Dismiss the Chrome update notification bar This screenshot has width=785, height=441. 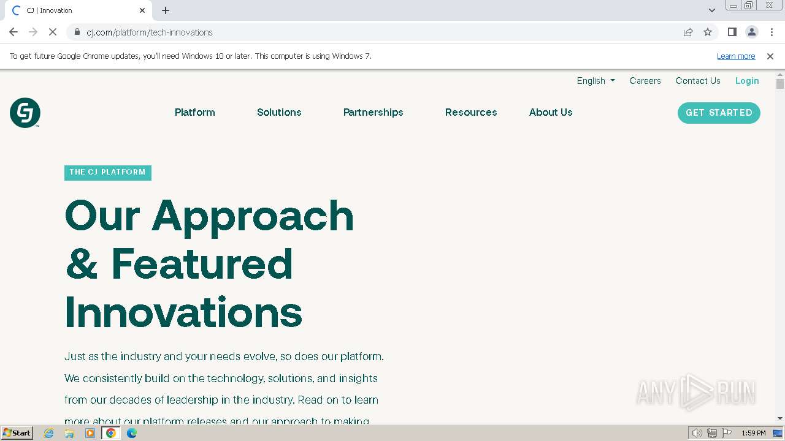click(x=770, y=56)
